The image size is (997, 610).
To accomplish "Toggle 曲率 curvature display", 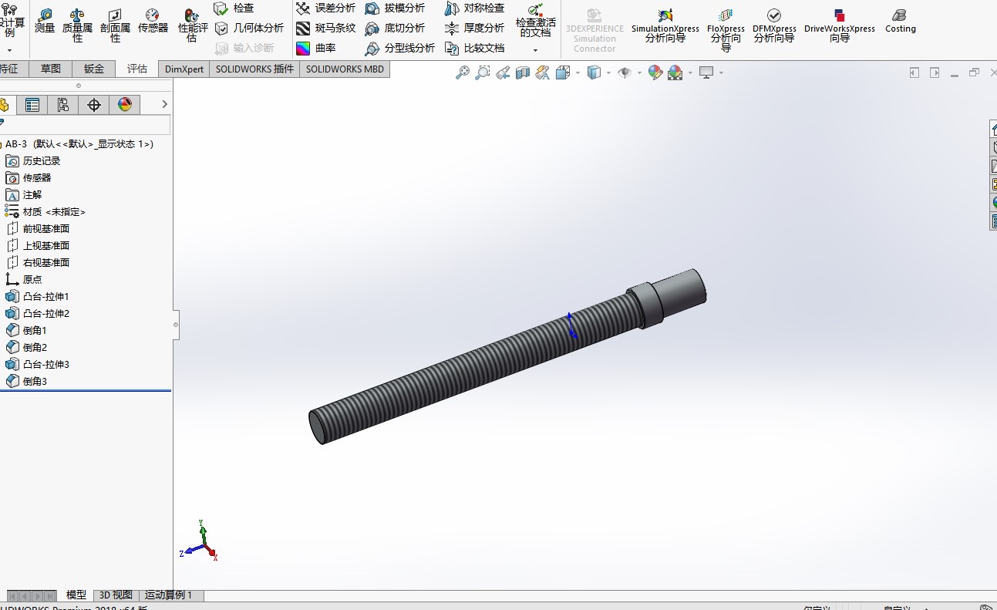I will 316,48.
